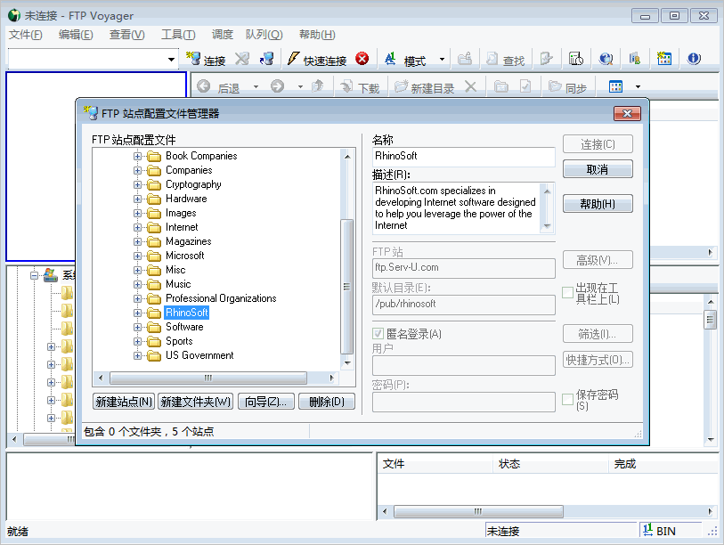Image resolution: width=724 pixels, height=545 pixels.
Task: Click the server tower toolbar icon
Action: point(635,59)
